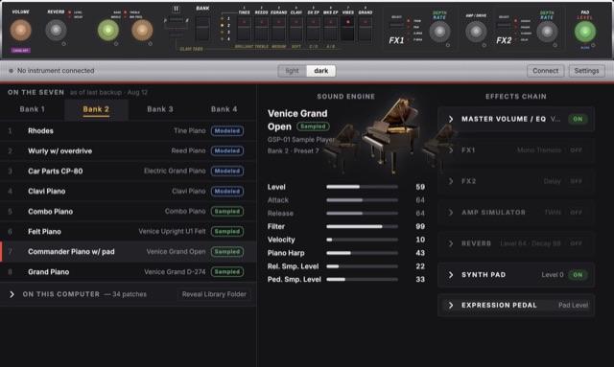
Task: Select the Grand Piano patch row
Action: click(128, 272)
